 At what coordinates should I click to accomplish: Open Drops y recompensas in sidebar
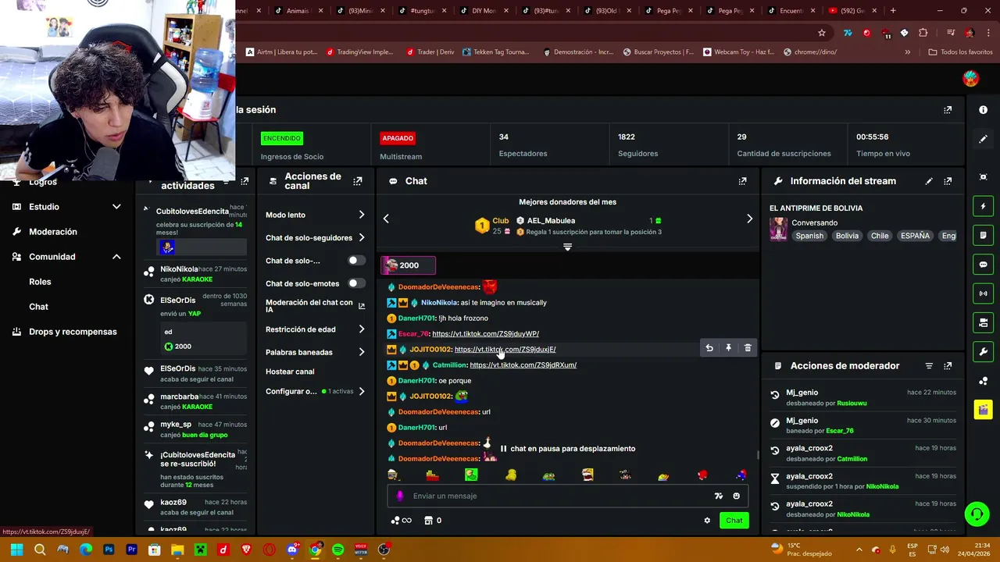coord(73,332)
